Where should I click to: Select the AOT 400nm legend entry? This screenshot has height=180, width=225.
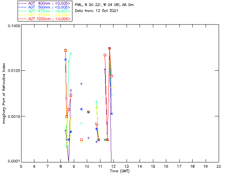tap(45, 3)
